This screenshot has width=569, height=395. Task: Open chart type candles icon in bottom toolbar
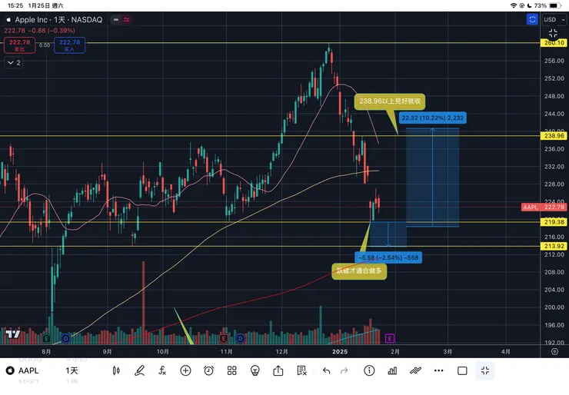pos(116,370)
